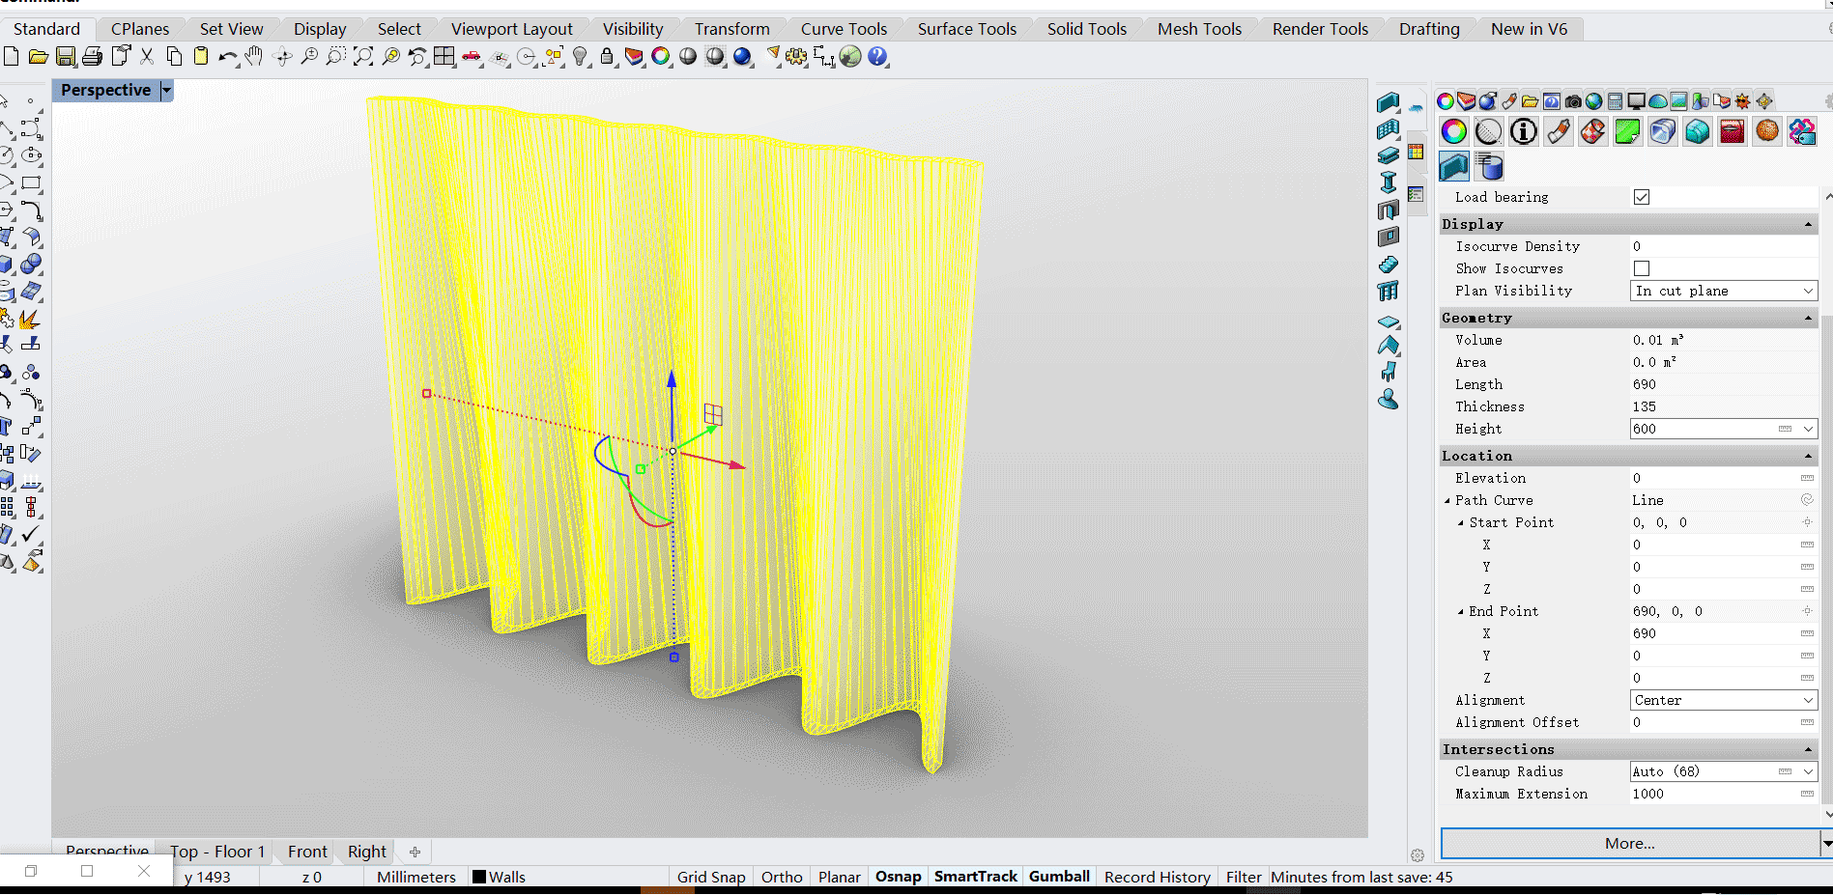The width and height of the screenshot is (1833, 895).
Task: Open the Perspective viewport dropdown arrow
Action: point(166,90)
